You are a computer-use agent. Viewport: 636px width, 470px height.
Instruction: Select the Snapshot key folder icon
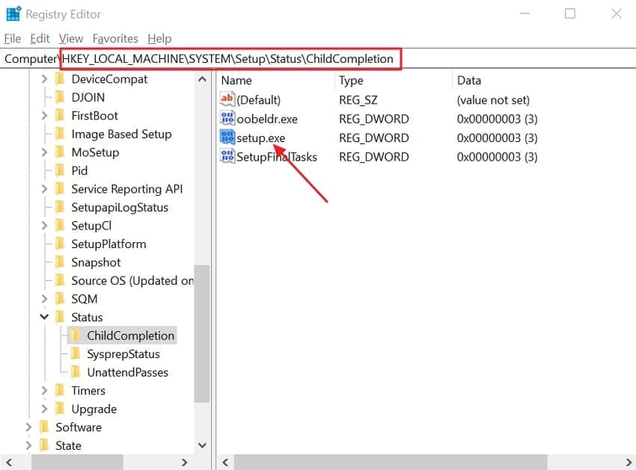[x=61, y=262]
